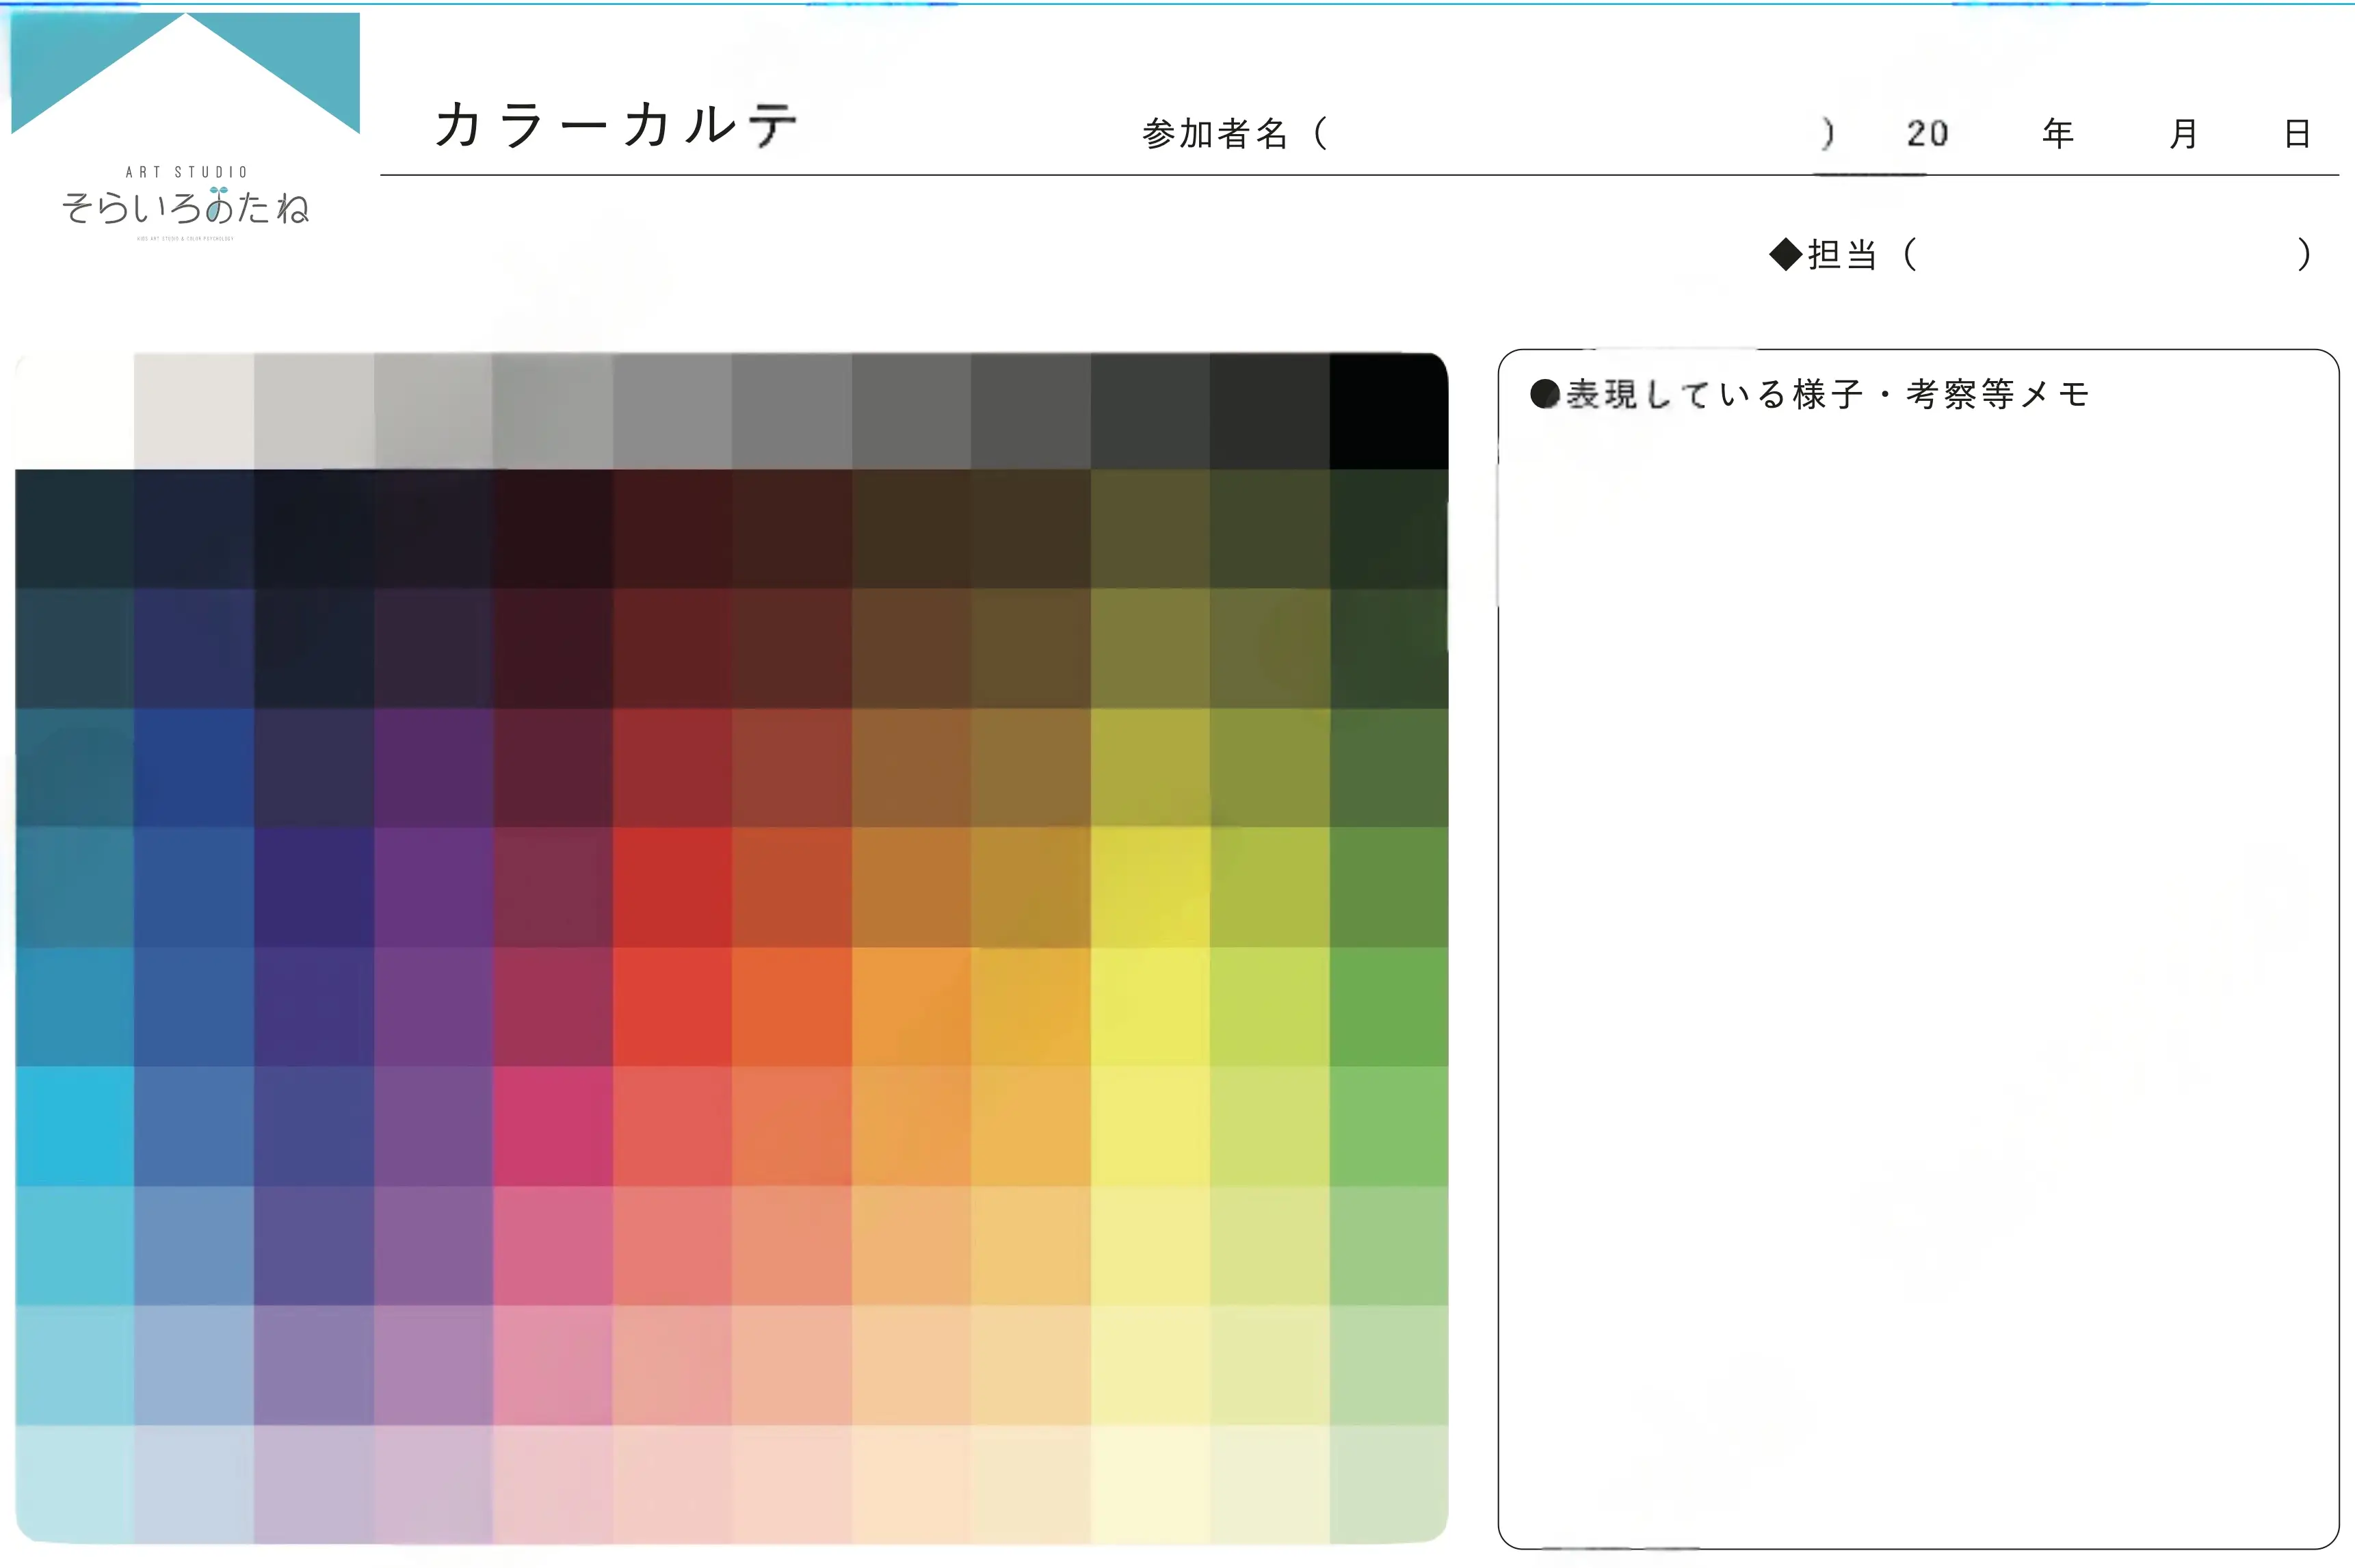
Task: Pick the pale cream yellow swatch in bottom row
Action: coord(1150,1483)
